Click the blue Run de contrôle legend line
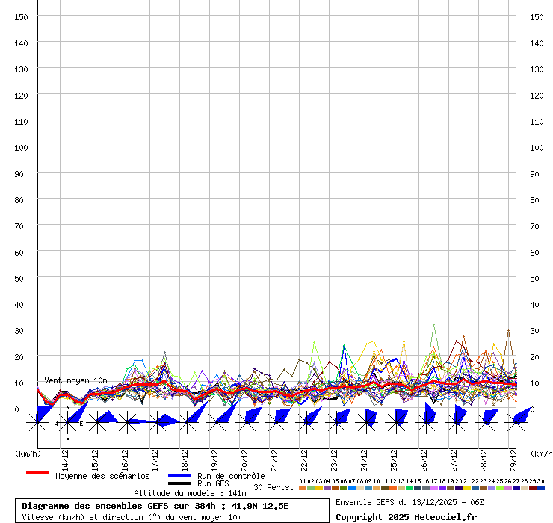This screenshot has width=553, height=523. (x=179, y=476)
